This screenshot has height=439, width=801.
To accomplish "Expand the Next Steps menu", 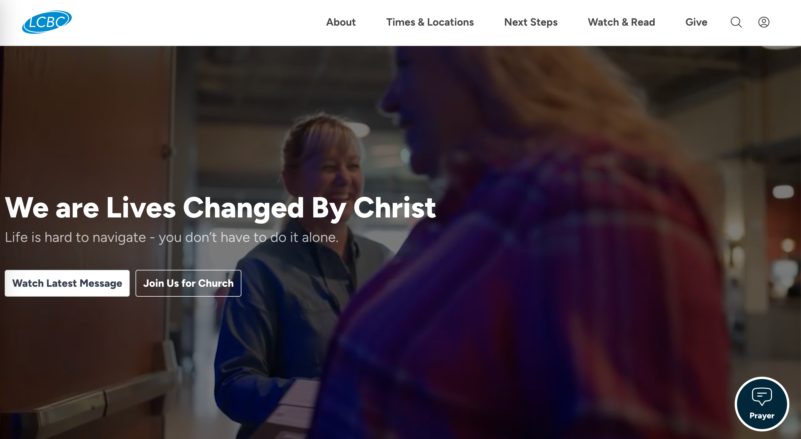I will coord(531,22).
